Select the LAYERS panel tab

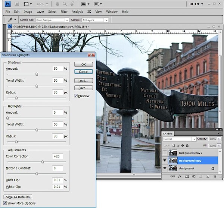coord(168,133)
